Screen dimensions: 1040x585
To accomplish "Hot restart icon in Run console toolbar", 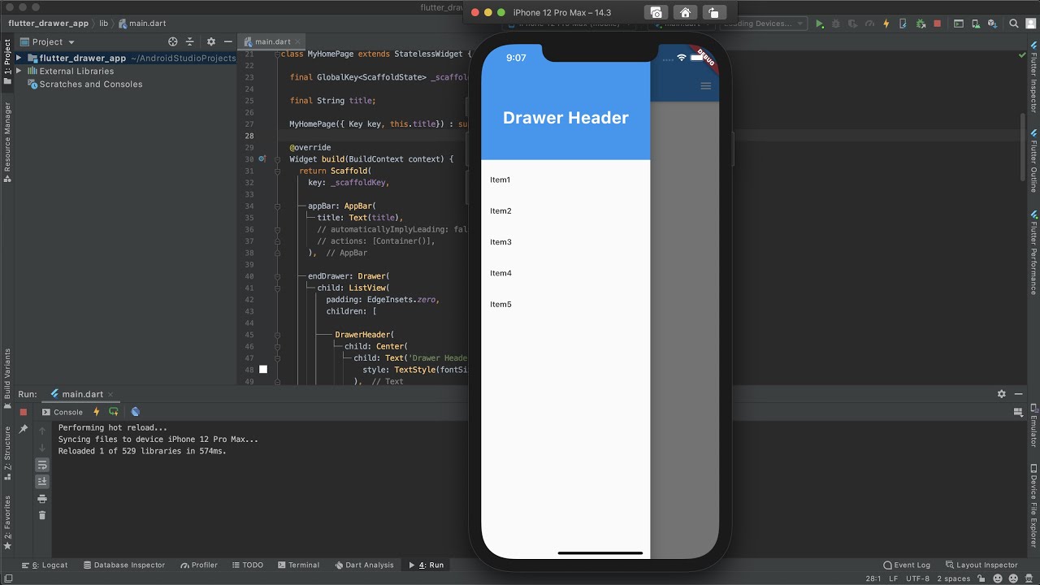I will 114,412.
